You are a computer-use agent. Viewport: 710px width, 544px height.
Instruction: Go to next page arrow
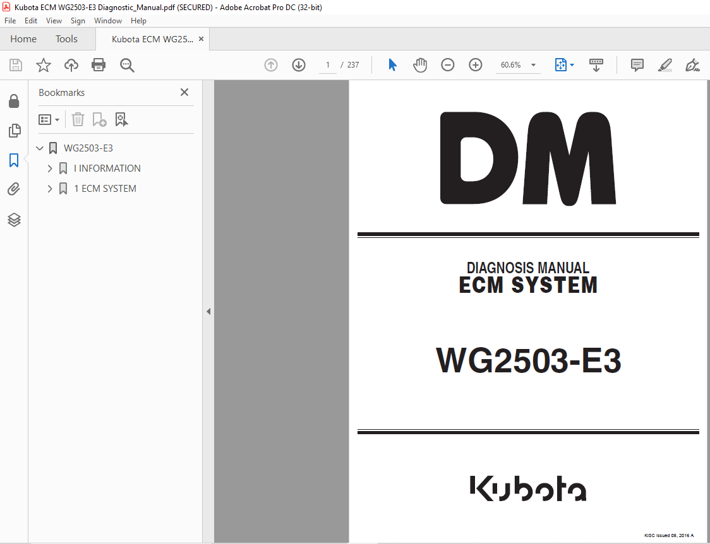298,65
